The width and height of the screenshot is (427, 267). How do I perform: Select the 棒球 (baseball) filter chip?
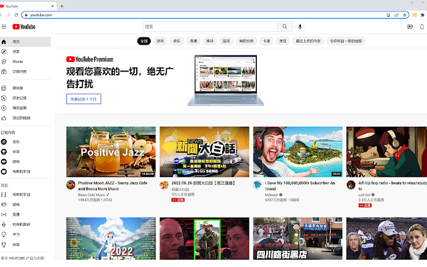[209, 41]
